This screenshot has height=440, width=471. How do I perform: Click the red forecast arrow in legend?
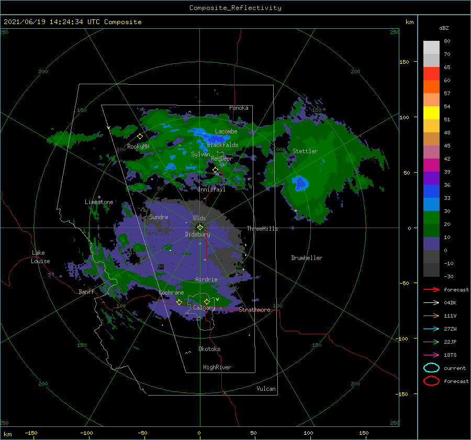coord(431,289)
